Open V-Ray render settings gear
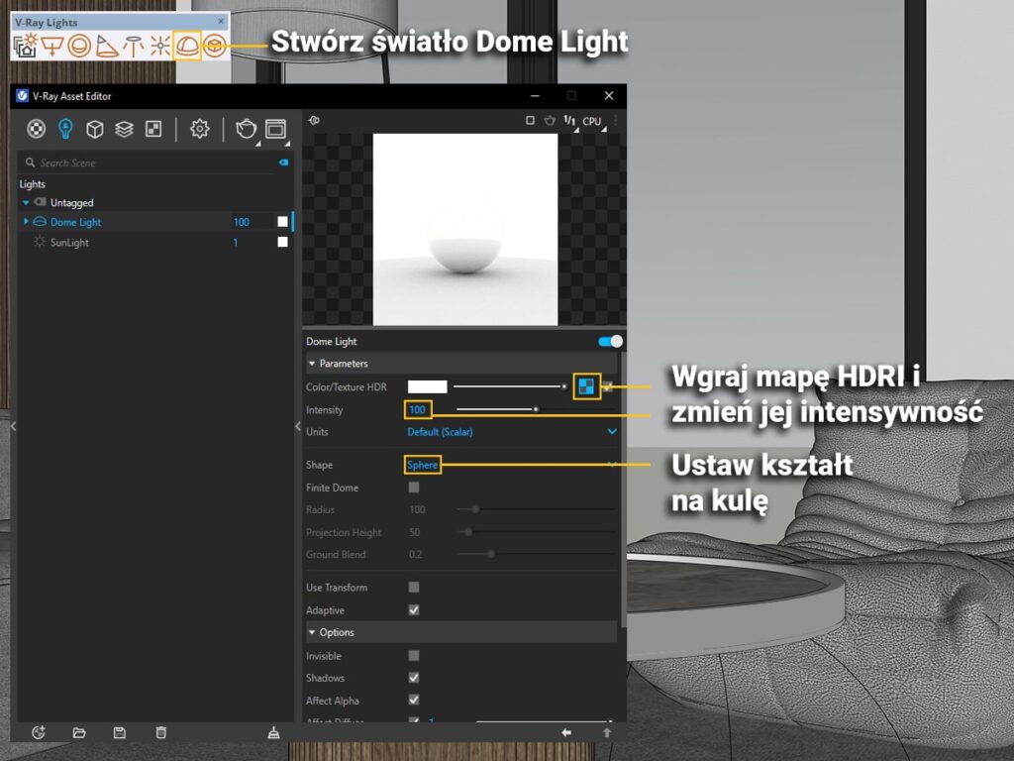Screen dimensions: 1014x761 (200, 129)
